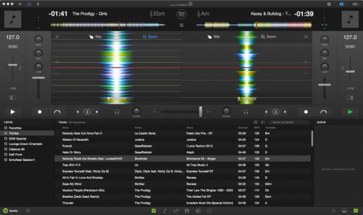Click the left deck tempo slider handle

[x=13, y=65]
